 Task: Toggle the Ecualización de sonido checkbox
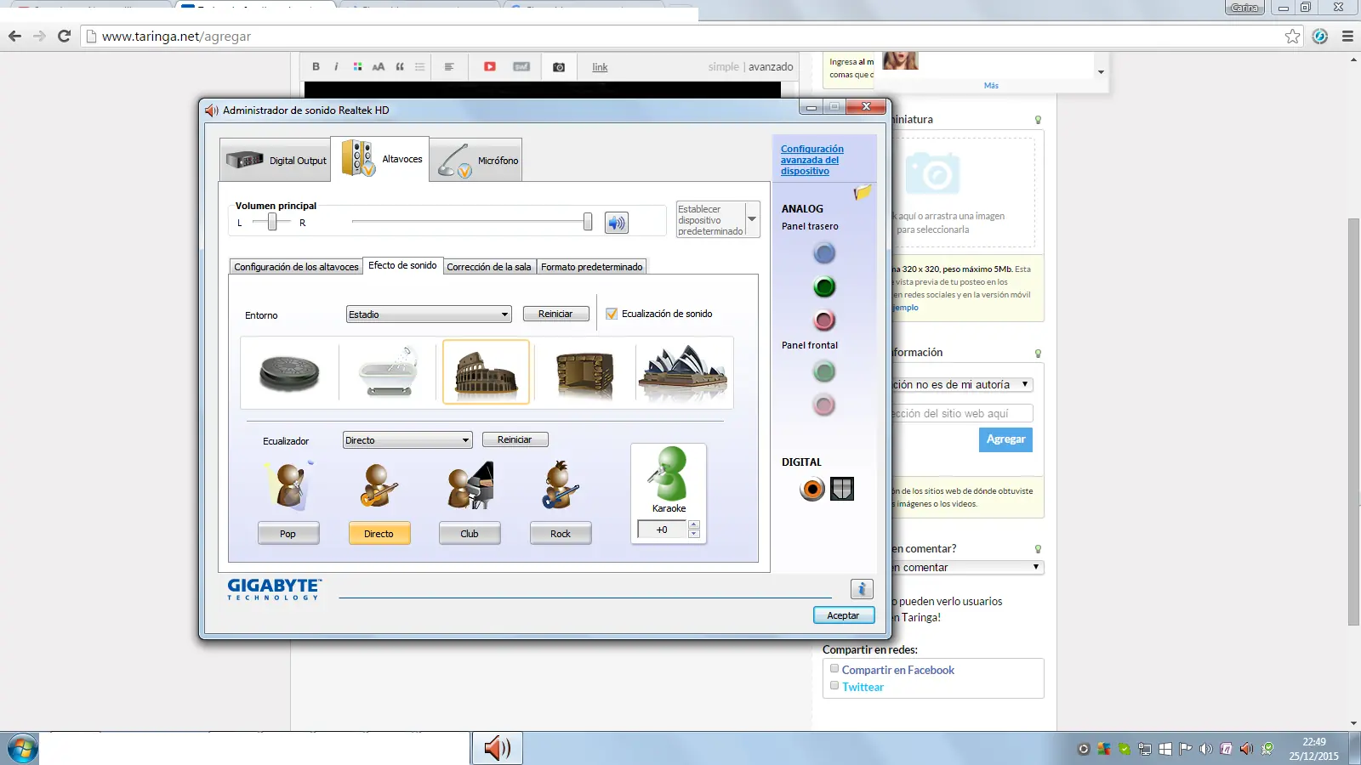[x=612, y=314]
